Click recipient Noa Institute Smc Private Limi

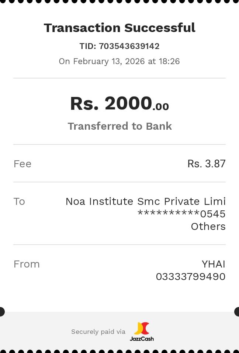click(x=145, y=201)
